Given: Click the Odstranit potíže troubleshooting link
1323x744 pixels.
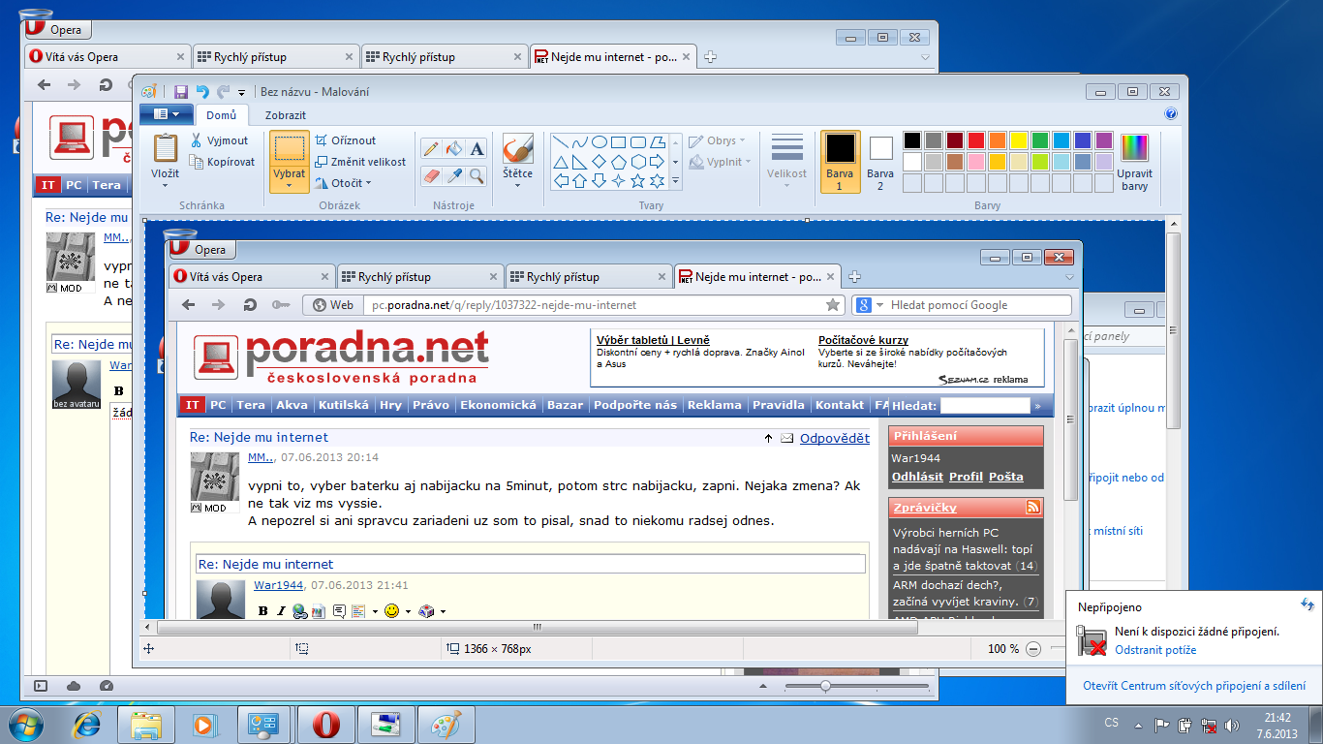Looking at the screenshot, I should click(x=1155, y=650).
